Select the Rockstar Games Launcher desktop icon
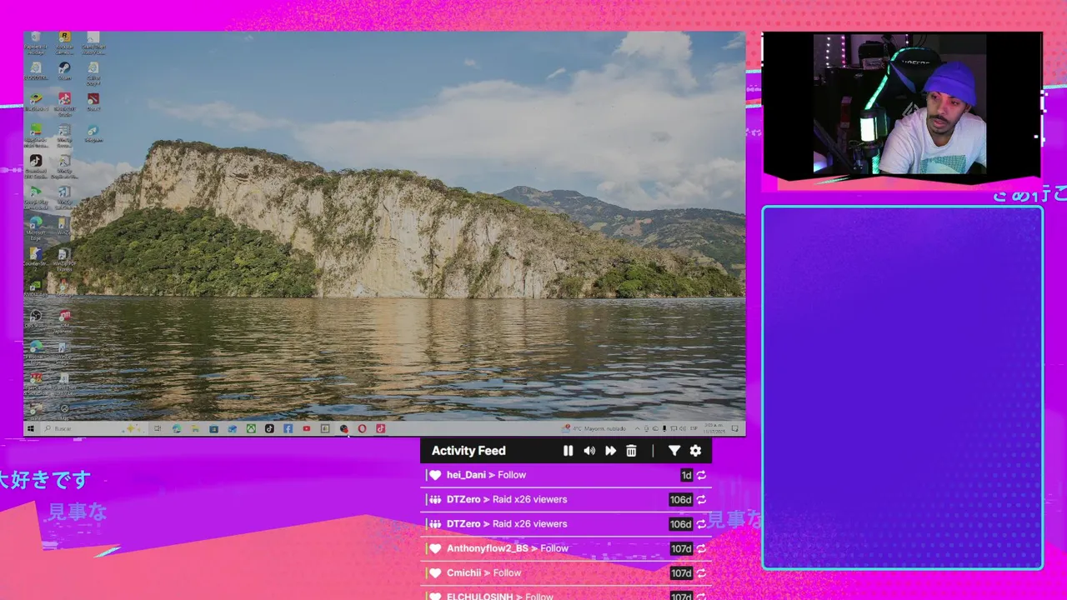This screenshot has width=1067, height=600. coord(64,42)
